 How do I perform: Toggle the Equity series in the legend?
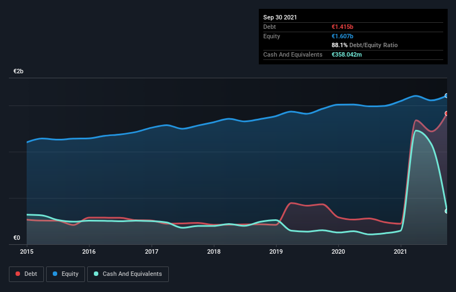coord(66,274)
